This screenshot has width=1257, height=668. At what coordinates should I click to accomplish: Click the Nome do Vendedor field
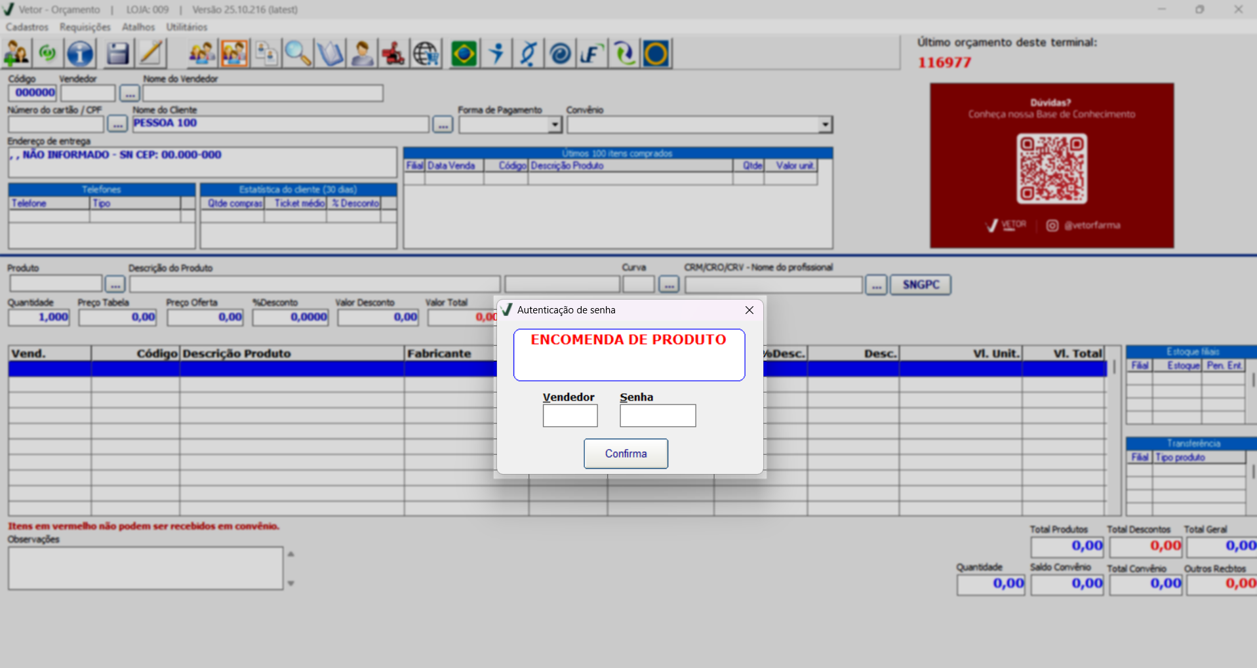[x=262, y=93]
